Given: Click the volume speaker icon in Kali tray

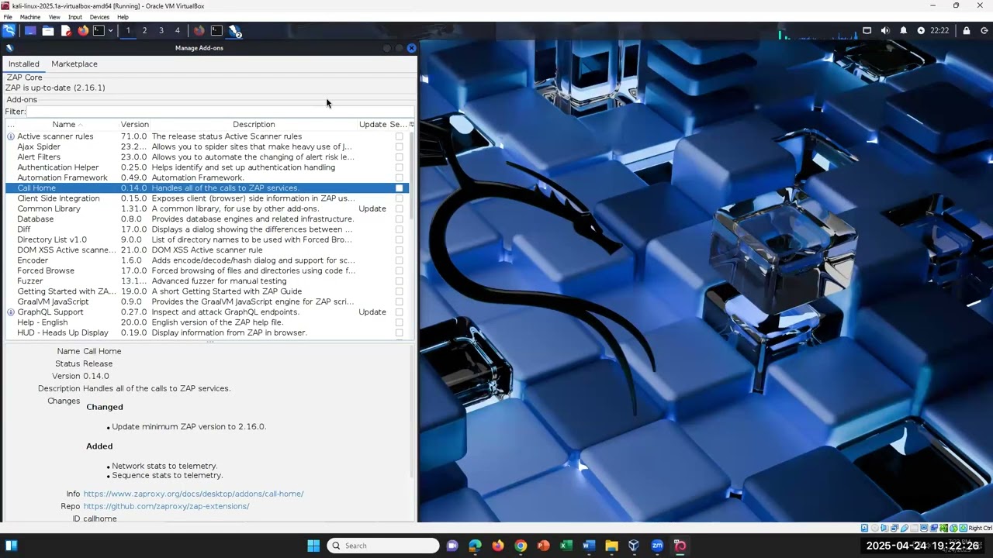Looking at the screenshot, I should [885, 30].
